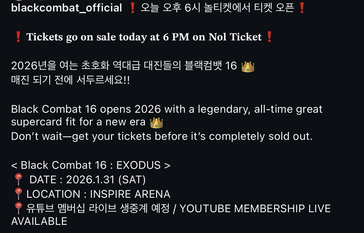Click the pin emoji beside 유튜브 멤버십

18,208
